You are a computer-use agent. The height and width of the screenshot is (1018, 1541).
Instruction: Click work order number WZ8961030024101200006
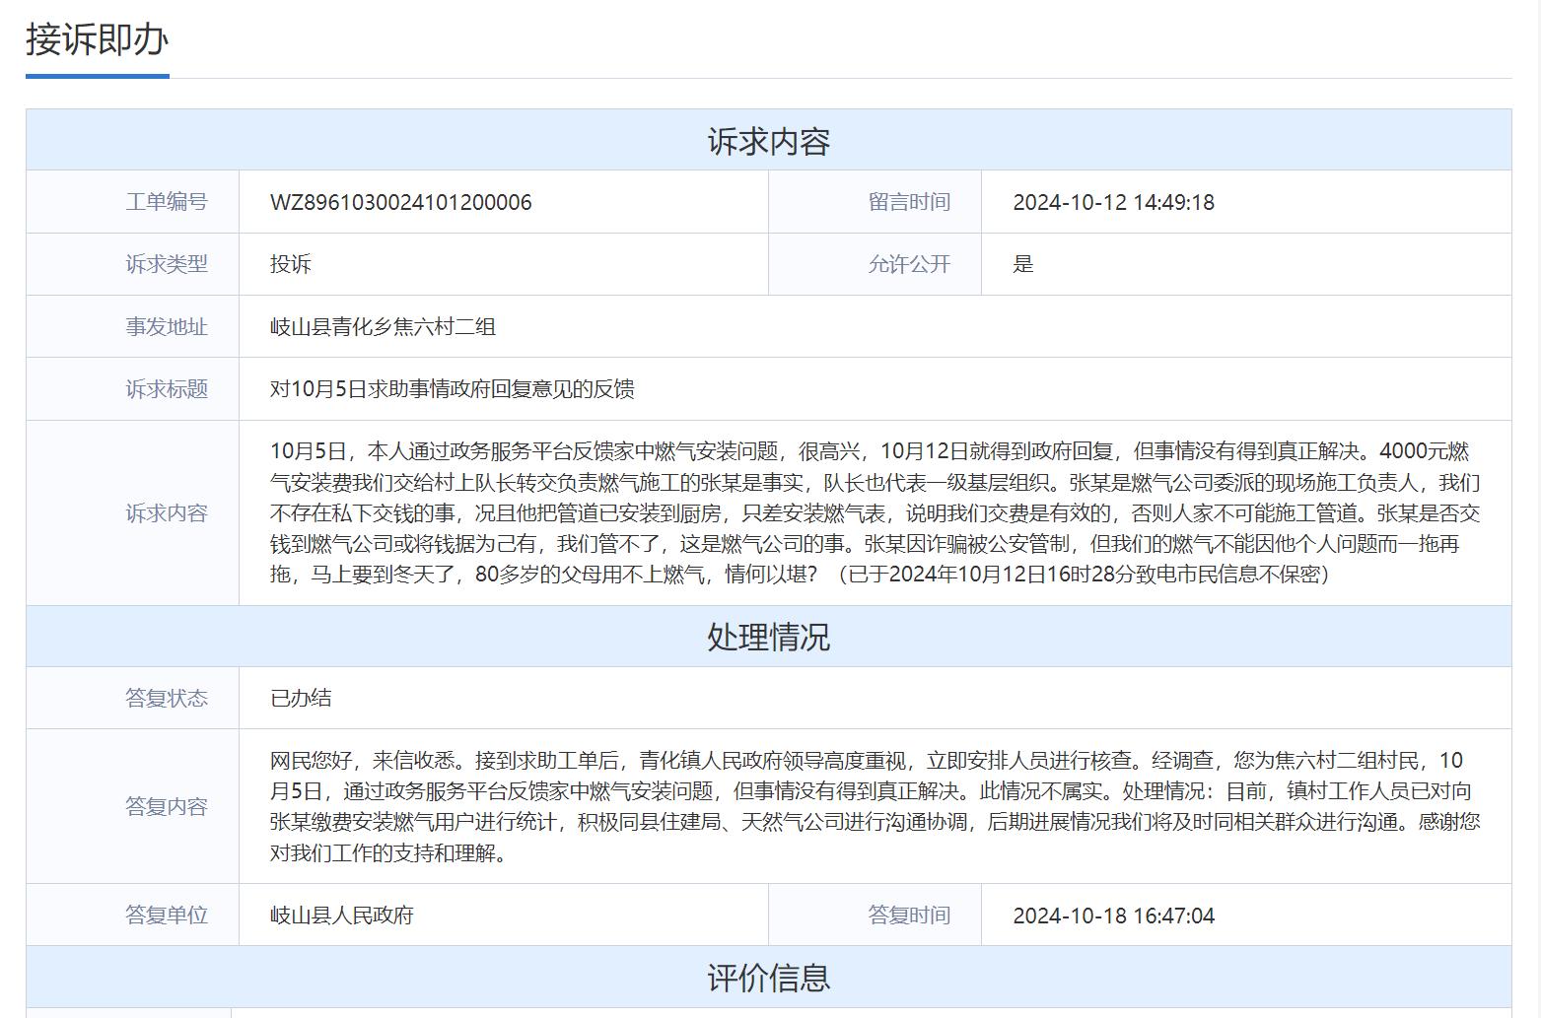pos(400,202)
